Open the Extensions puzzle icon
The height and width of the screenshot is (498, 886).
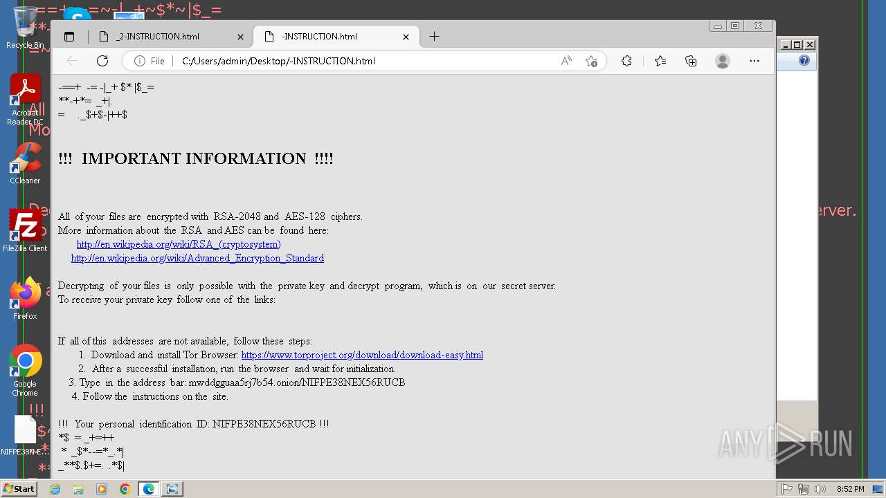point(626,61)
